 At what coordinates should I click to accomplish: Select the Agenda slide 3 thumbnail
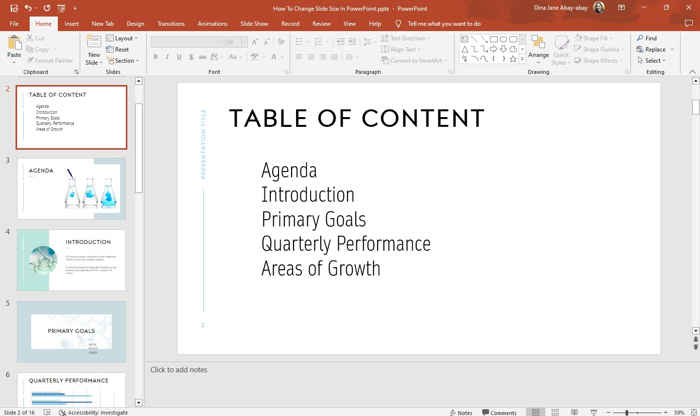click(x=71, y=189)
